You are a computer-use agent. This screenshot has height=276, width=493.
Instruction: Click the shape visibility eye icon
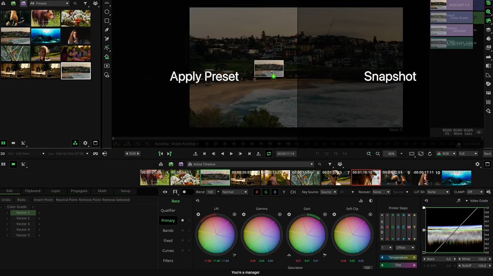click(107, 75)
